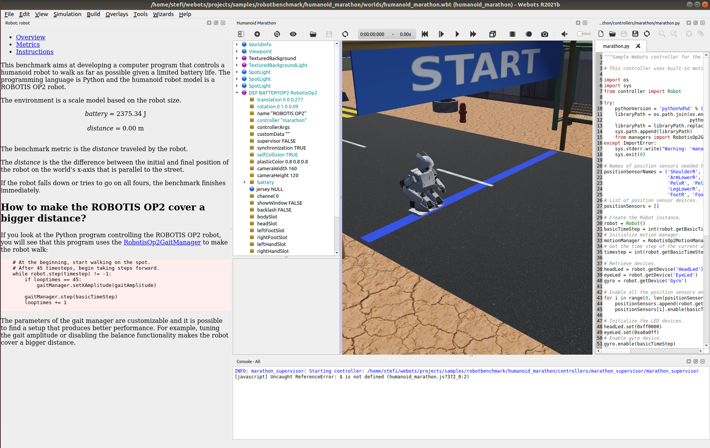710x448 pixels.
Task: Collapse the BATTERYOP2 RobotisOp2 node
Action: [237, 93]
